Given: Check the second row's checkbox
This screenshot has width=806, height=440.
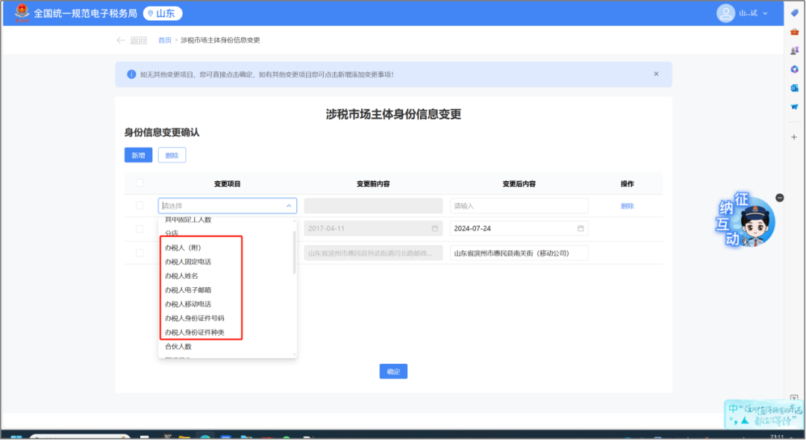Looking at the screenshot, I should coord(140,227).
